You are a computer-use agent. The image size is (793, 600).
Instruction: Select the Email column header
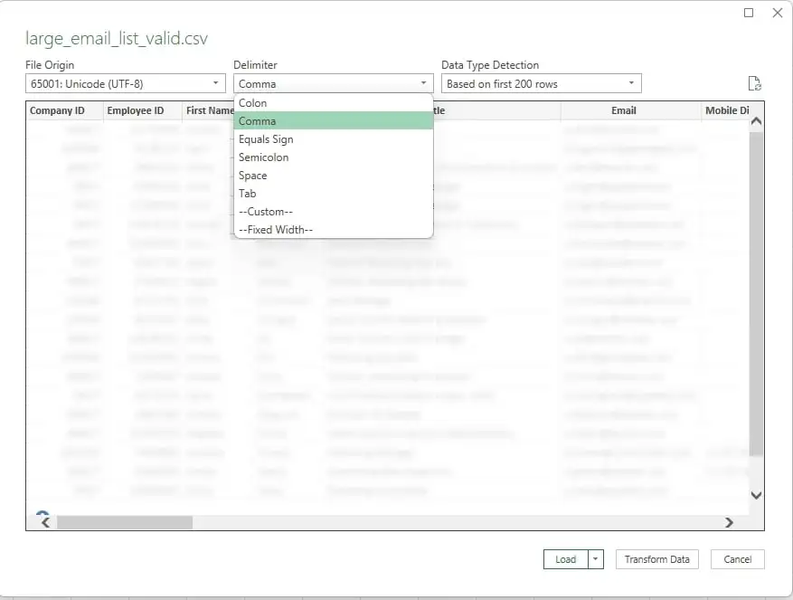(x=624, y=110)
